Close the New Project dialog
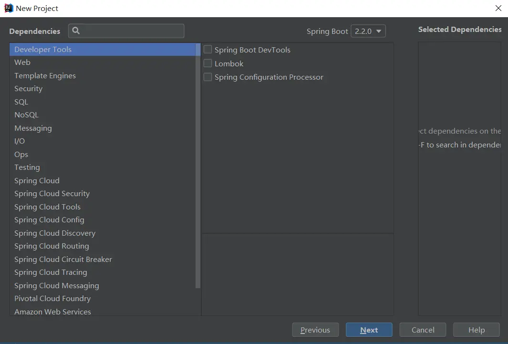The height and width of the screenshot is (344, 508). click(498, 8)
